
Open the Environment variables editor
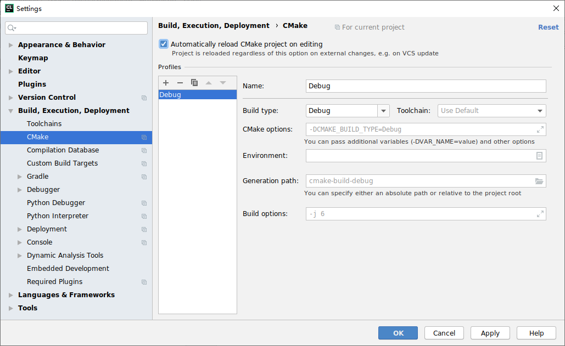tap(540, 156)
